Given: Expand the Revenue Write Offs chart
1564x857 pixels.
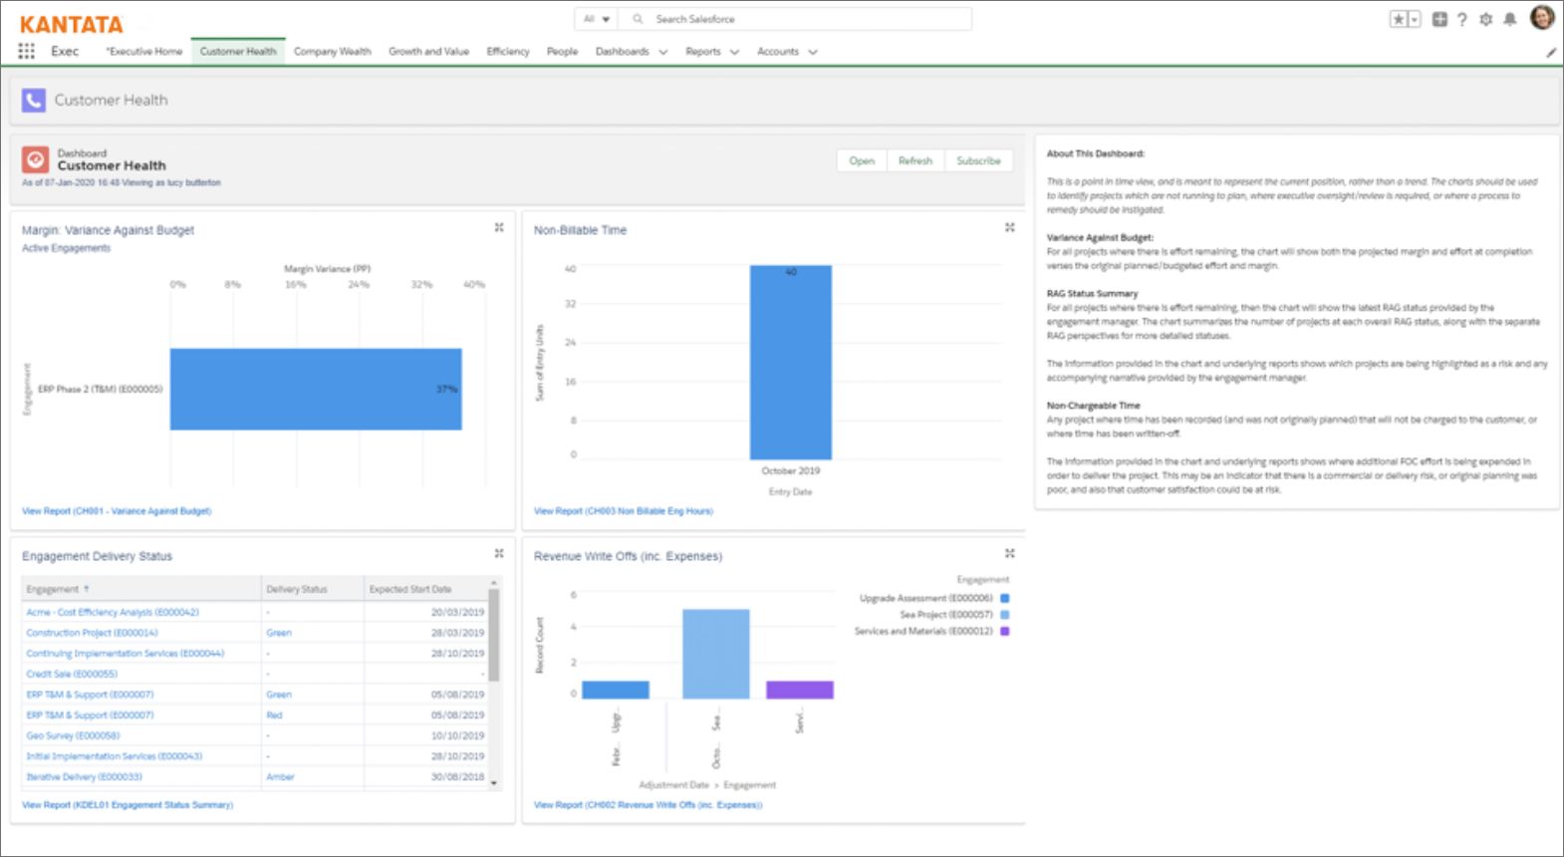Looking at the screenshot, I should click(x=1009, y=553).
